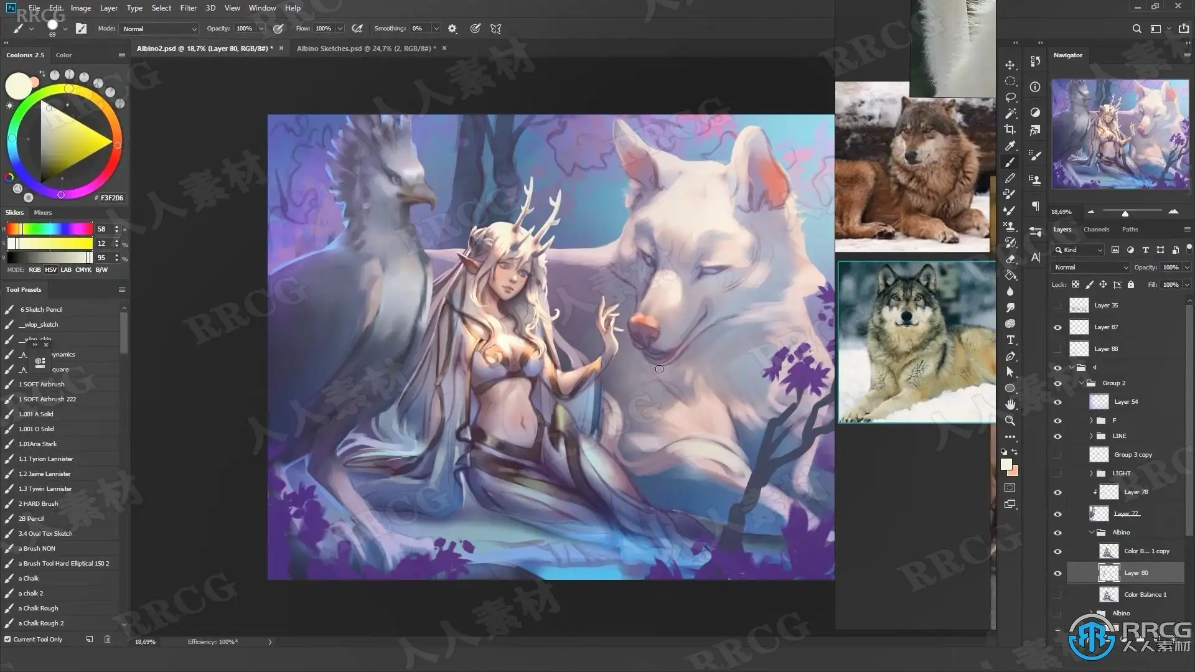
Task: Click the hue slider bar
Action: coord(50,229)
